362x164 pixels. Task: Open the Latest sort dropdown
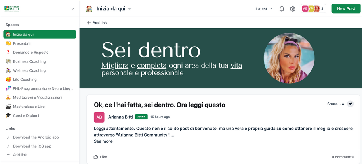point(264,9)
